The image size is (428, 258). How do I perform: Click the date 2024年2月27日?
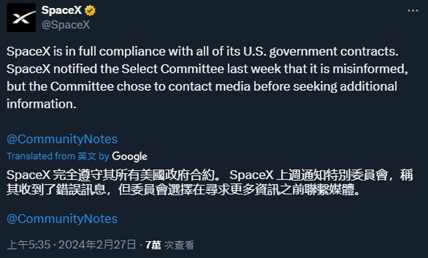tap(97, 245)
